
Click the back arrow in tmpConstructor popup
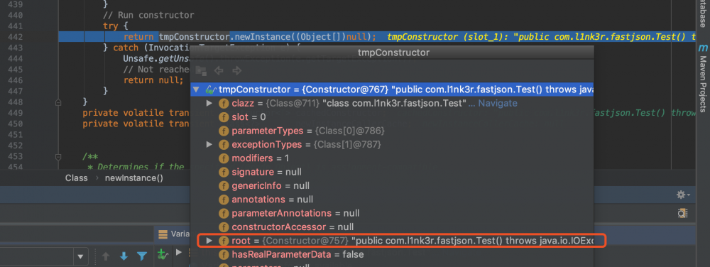(x=219, y=70)
